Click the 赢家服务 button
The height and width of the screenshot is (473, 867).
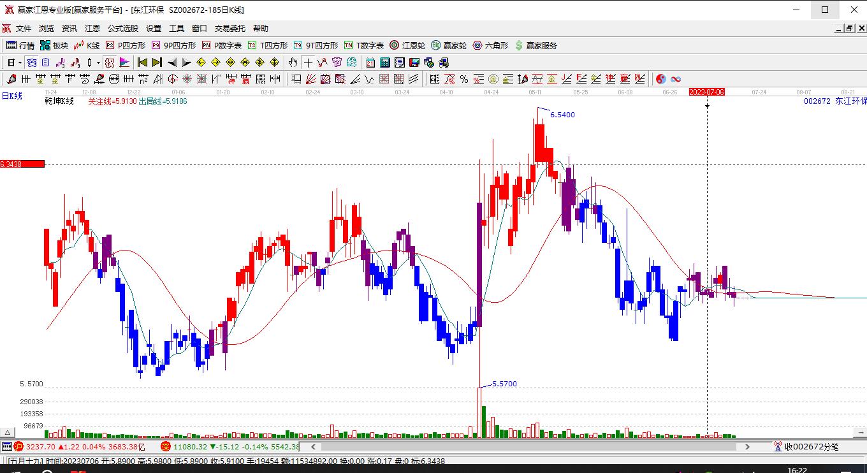(535, 45)
